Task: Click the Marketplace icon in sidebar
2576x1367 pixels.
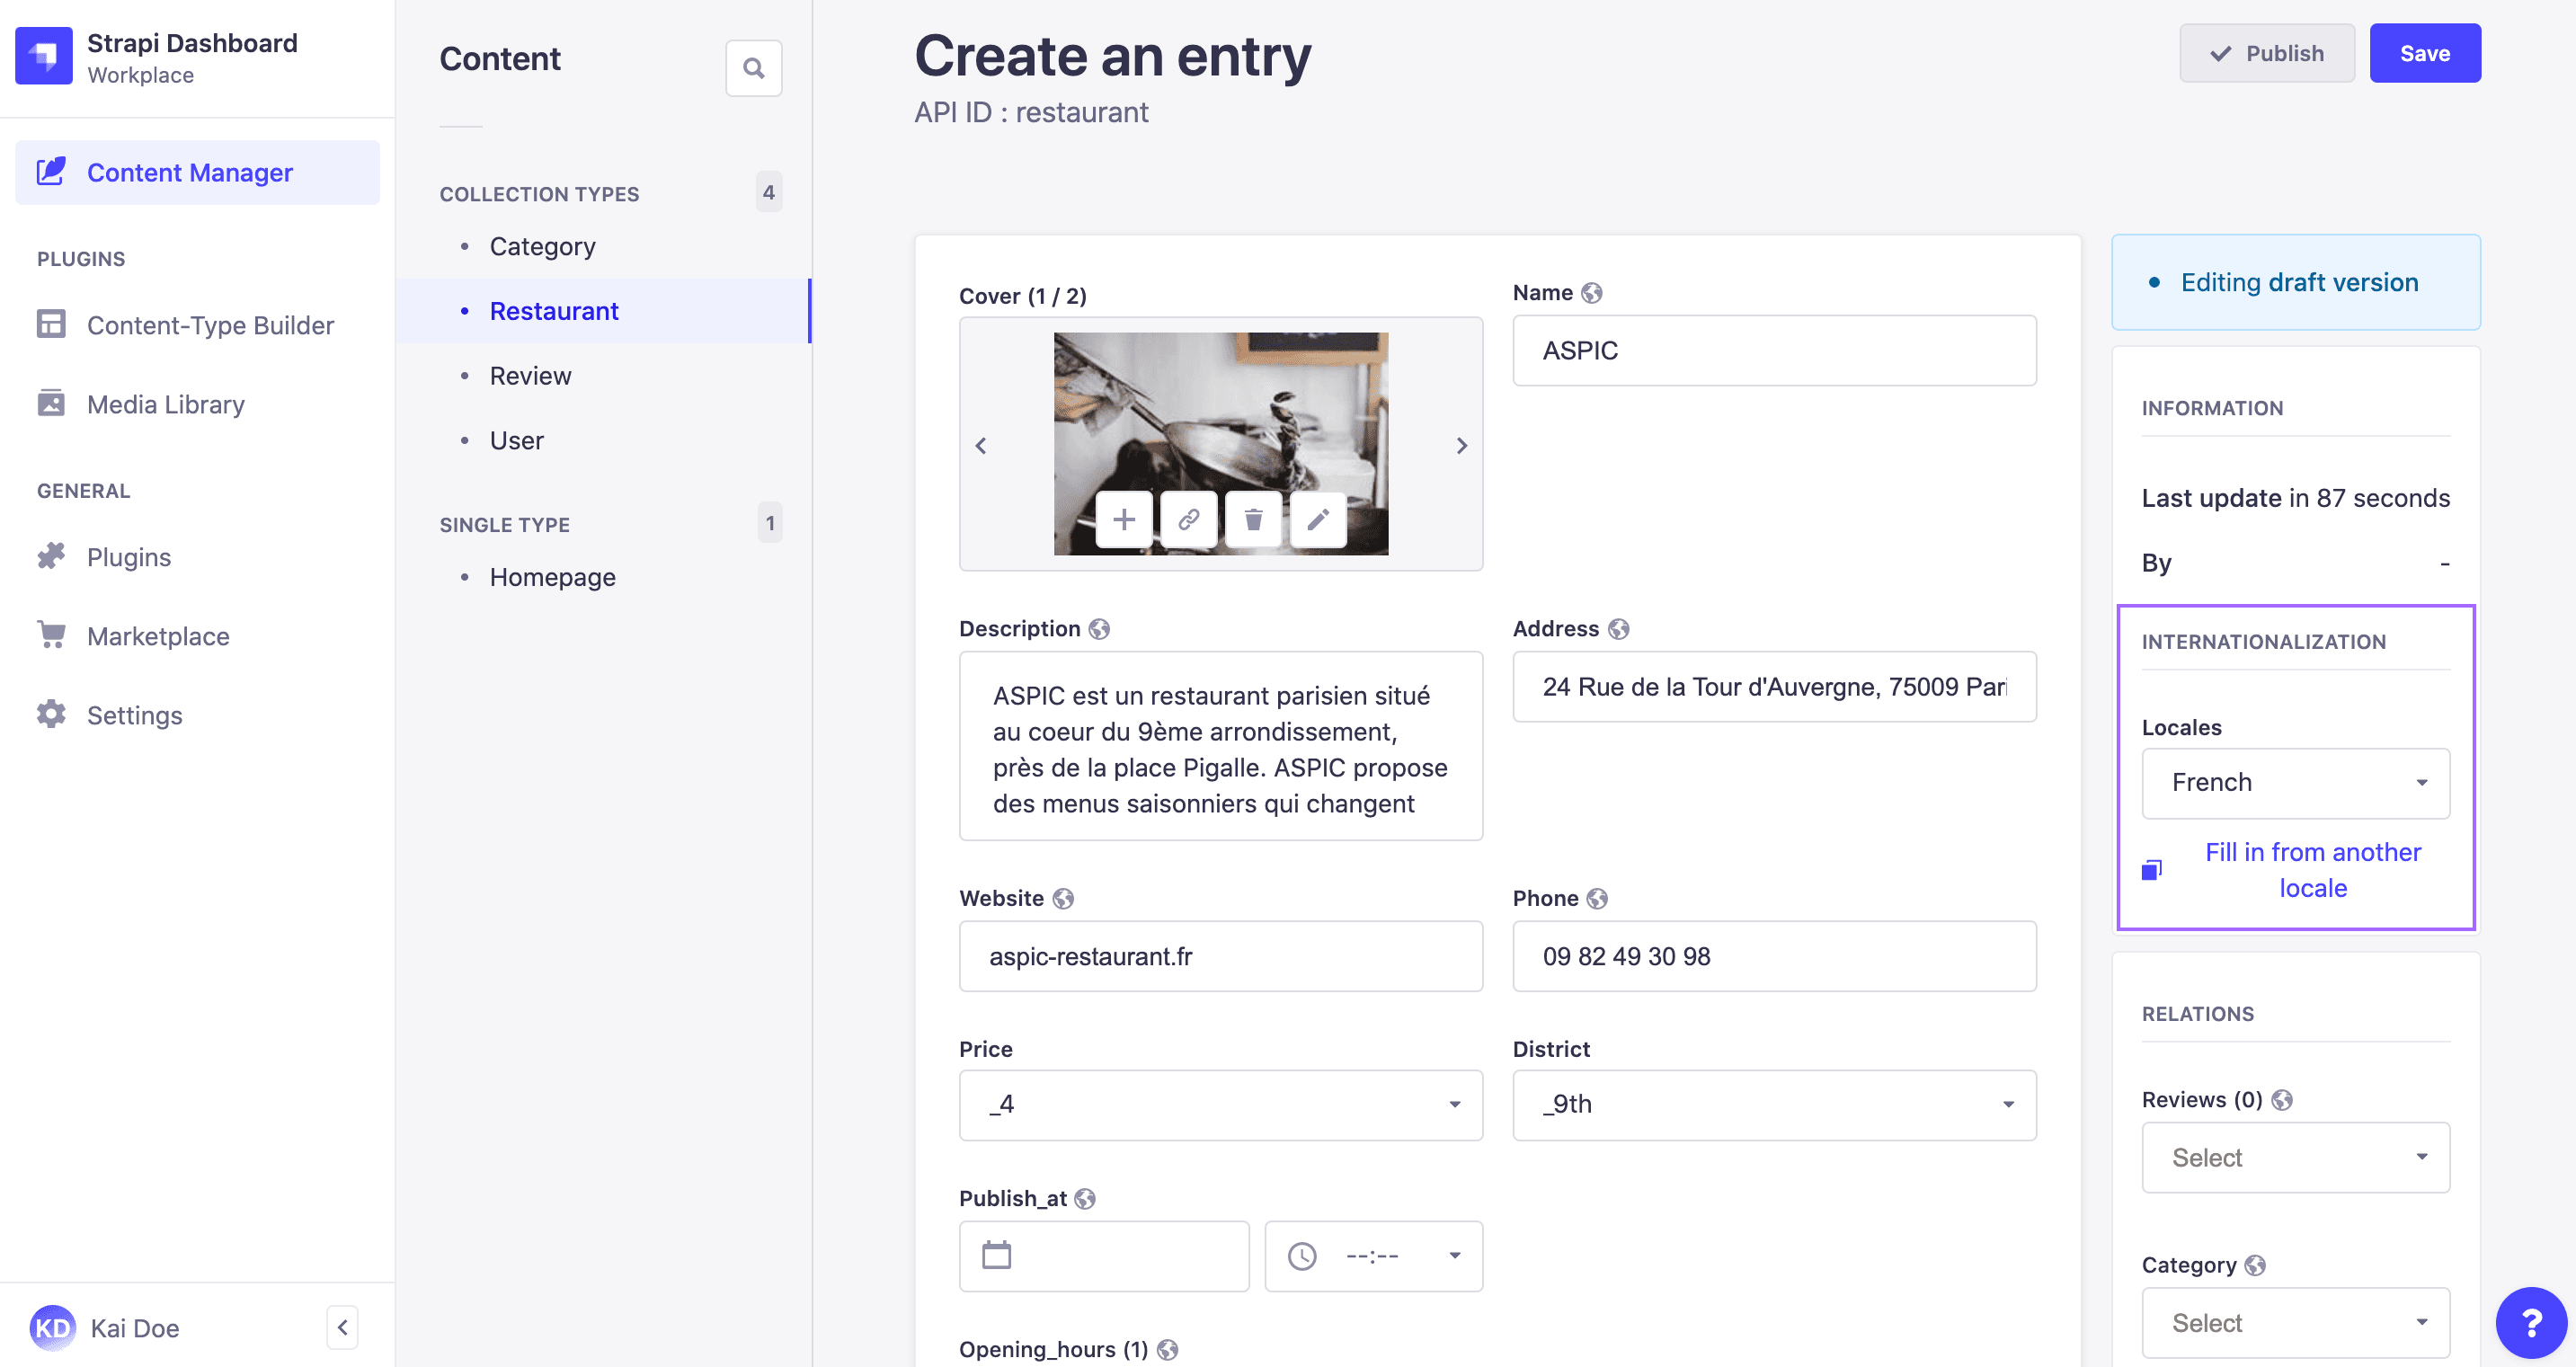Action: 51,635
